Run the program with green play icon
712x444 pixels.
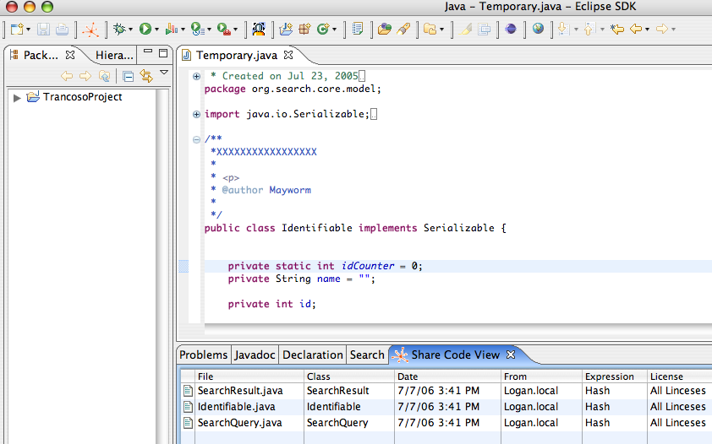pos(145,30)
